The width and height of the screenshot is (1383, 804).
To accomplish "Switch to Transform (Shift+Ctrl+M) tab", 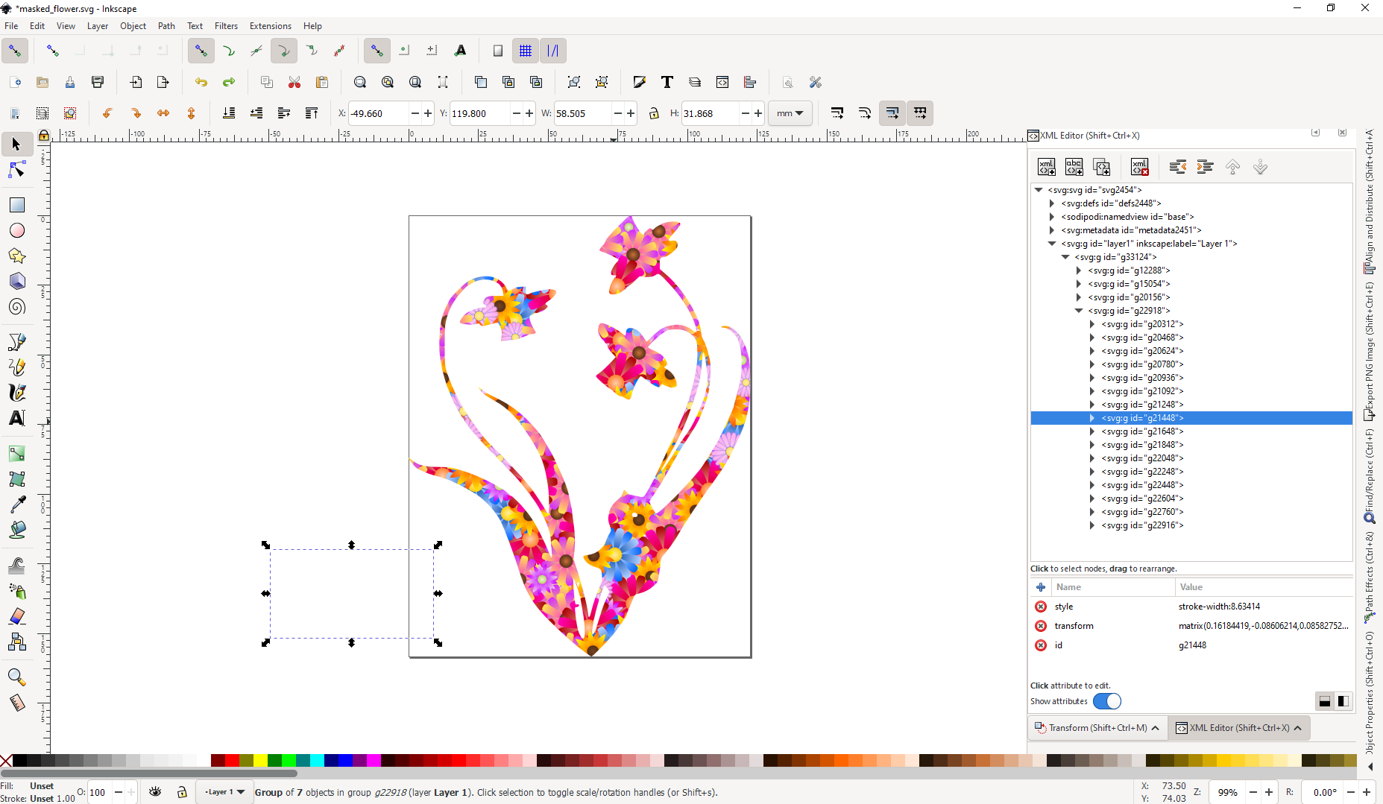I will click(x=1097, y=728).
